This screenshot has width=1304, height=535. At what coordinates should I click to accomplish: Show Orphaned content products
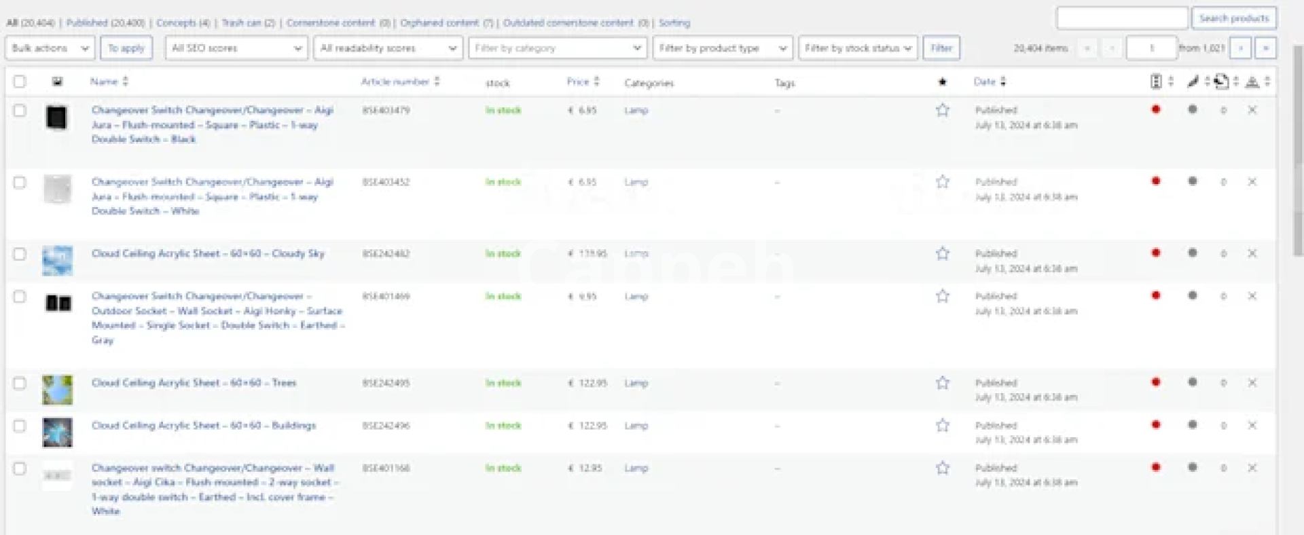[446, 23]
